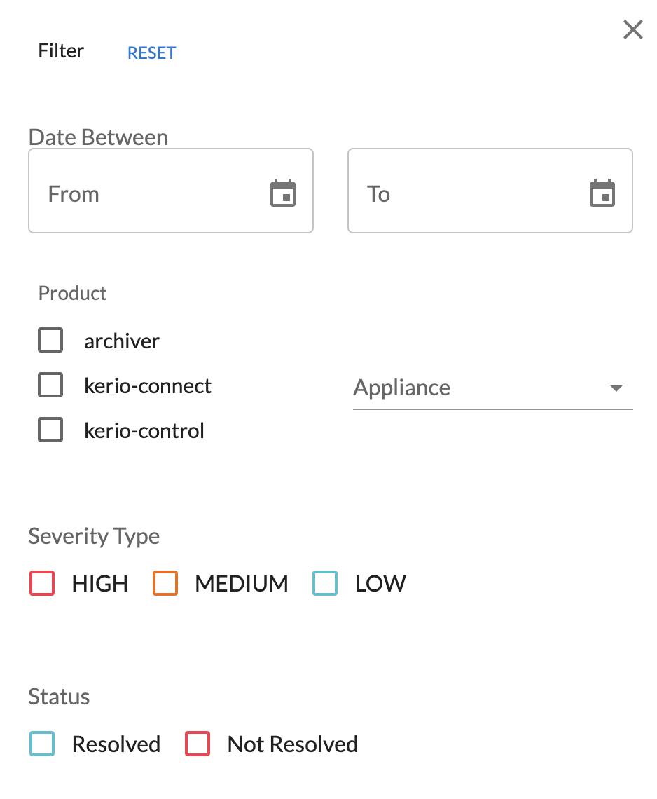657x799 pixels.
Task: Check the kerio-control product checkbox
Action: [x=50, y=430]
